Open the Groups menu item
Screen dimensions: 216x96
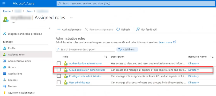(12, 67)
